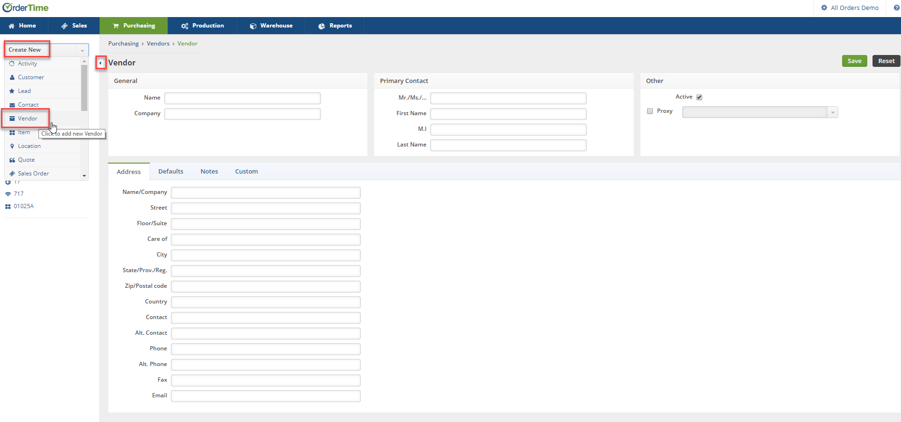Viewport: 901px width, 422px height.
Task: Click the Vendor icon in Create New list
Action: click(12, 119)
